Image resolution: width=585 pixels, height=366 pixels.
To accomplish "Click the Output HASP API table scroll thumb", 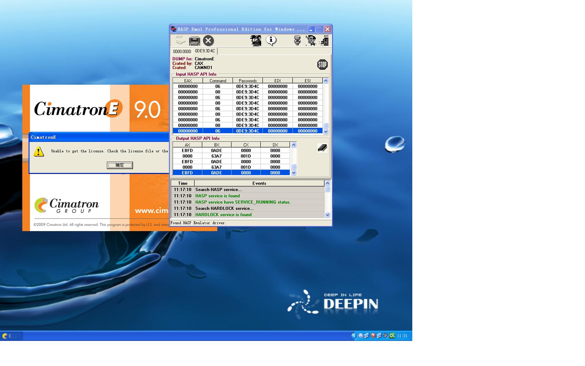I will (x=294, y=167).
